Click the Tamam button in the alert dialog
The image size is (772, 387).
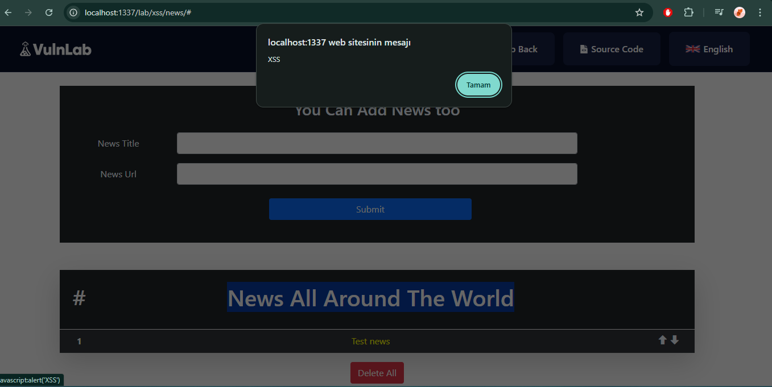pyautogui.click(x=478, y=85)
